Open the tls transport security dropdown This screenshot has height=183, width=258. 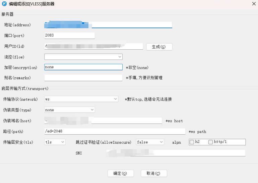point(55,142)
